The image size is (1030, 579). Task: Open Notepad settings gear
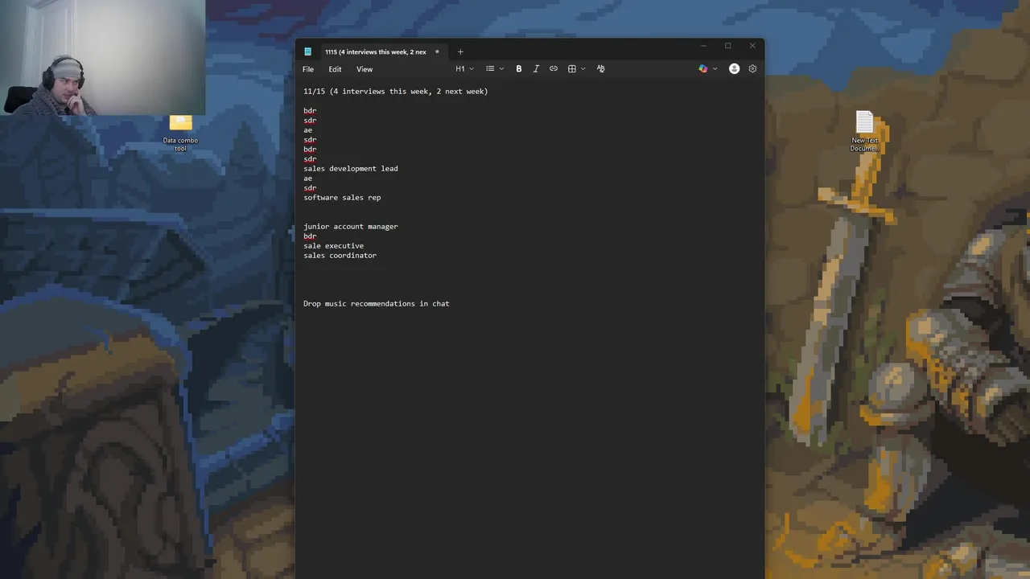click(752, 69)
